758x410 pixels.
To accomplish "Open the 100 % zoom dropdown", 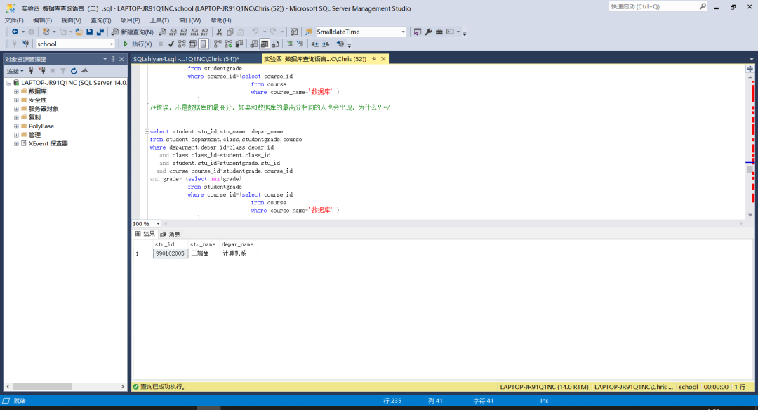I will pyautogui.click(x=158, y=224).
